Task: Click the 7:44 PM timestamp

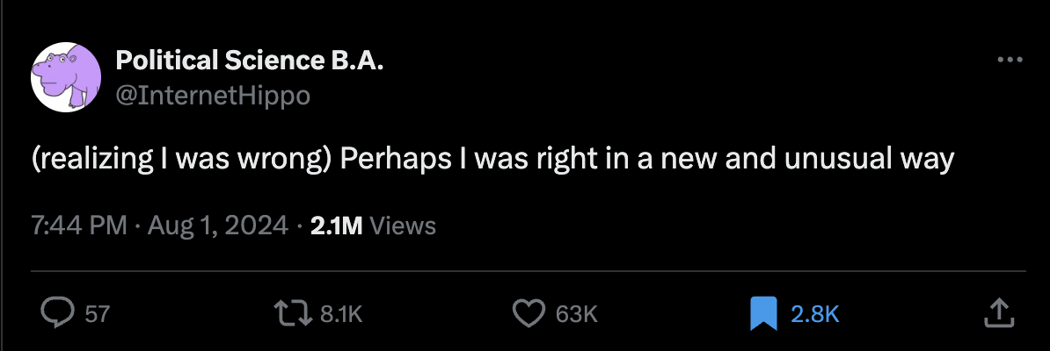Action: pyautogui.click(x=79, y=226)
